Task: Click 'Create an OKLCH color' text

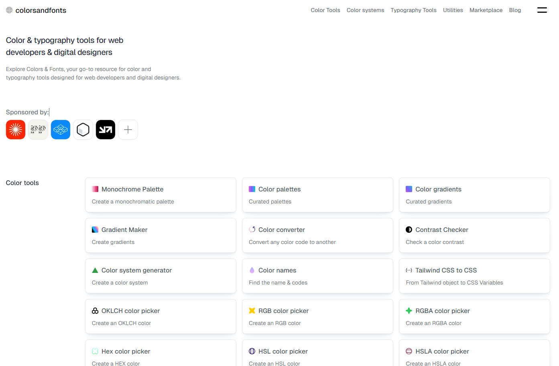Action: (x=121, y=323)
